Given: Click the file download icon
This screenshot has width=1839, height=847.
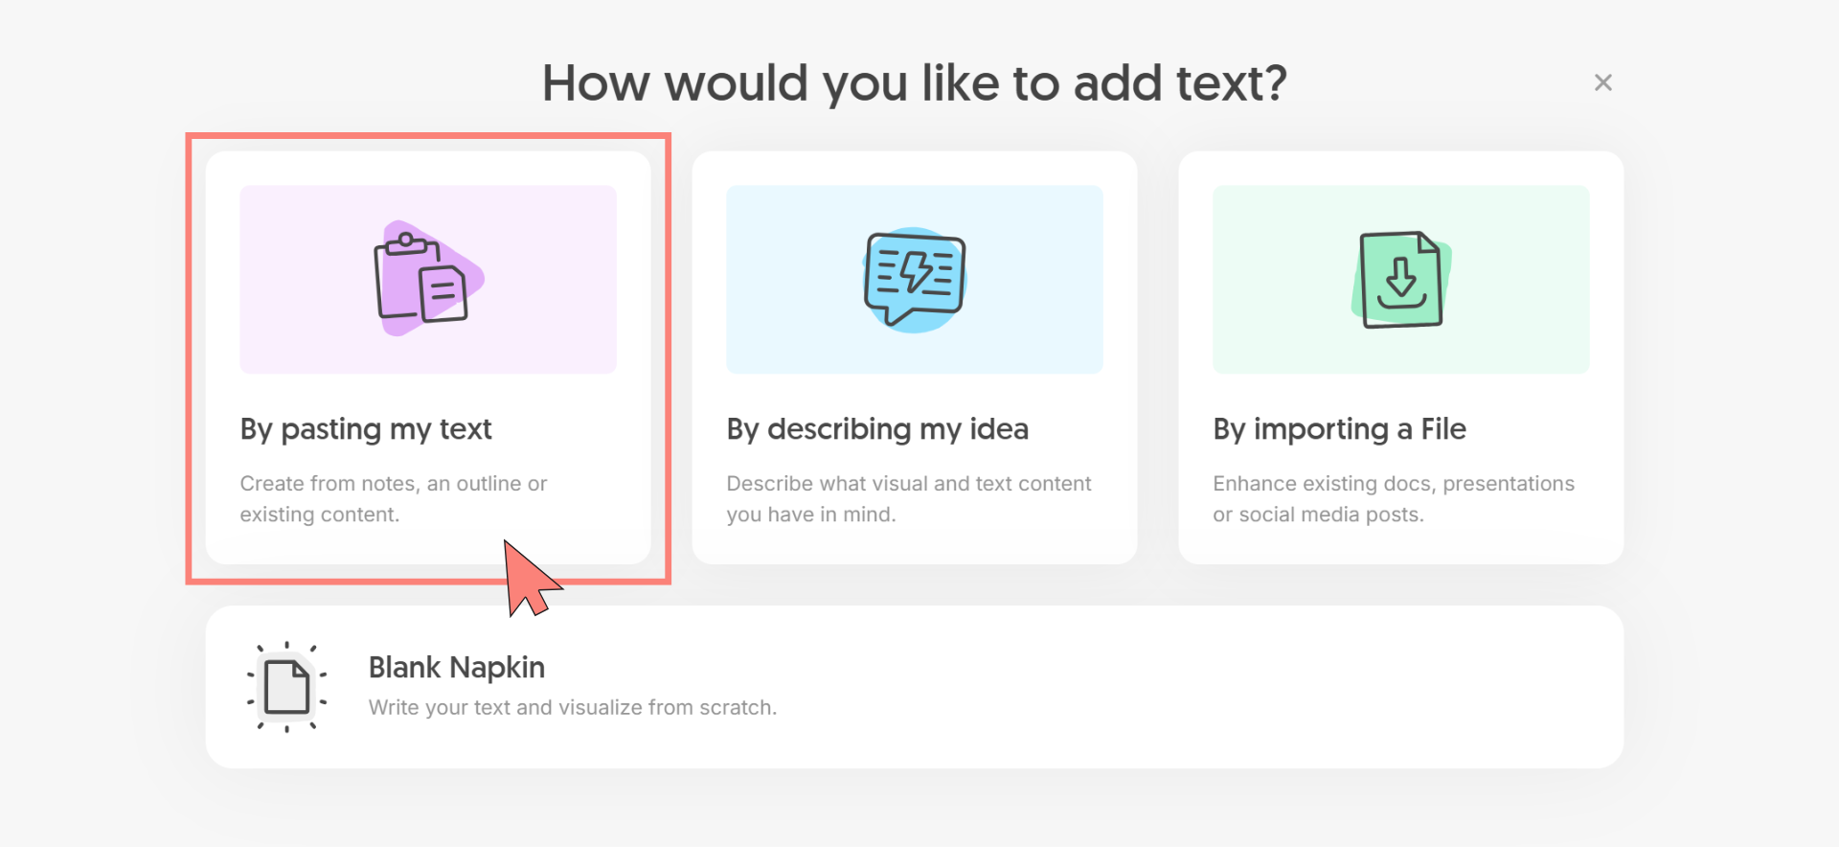Looking at the screenshot, I should click(x=1401, y=279).
